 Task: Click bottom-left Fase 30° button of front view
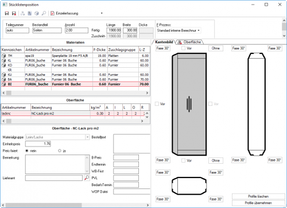pyautogui.click(x=163, y=160)
